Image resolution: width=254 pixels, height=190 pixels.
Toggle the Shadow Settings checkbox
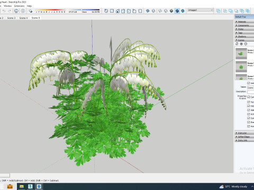[x=249, y=122]
